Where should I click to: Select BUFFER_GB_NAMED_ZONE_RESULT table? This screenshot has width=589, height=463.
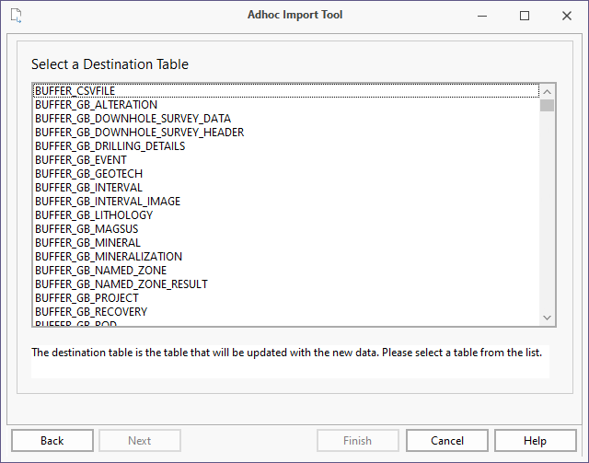[x=121, y=284]
